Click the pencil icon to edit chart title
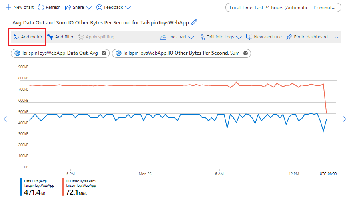This screenshot has height=202, width=351. click(x=195, y=22)
